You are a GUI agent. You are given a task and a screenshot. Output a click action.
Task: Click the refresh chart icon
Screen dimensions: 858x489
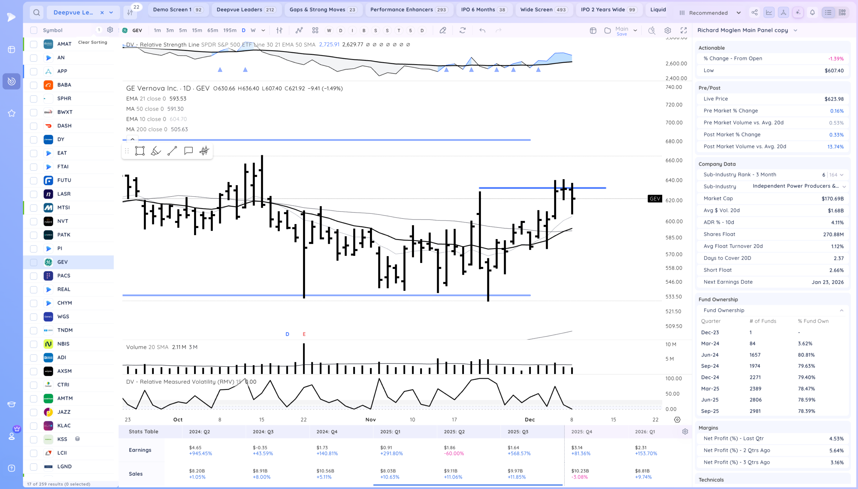463,30
